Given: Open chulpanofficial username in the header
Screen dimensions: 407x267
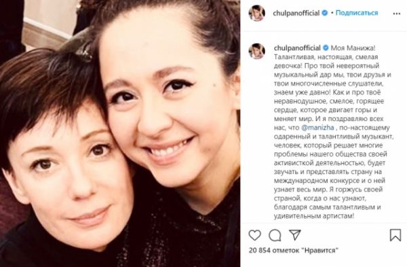Looking at the screenshot, I should point(296,13).
